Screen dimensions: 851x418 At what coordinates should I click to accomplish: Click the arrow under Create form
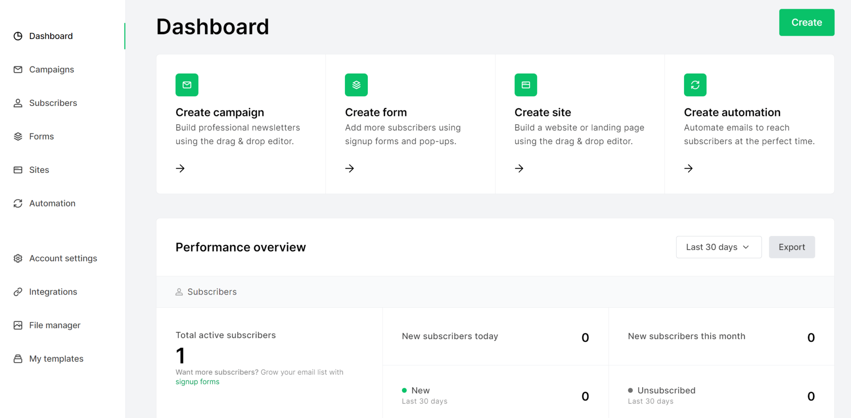point(350,168)
